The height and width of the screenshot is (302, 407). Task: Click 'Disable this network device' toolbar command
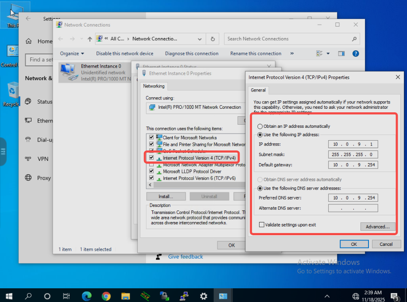[x=124, y=54]
